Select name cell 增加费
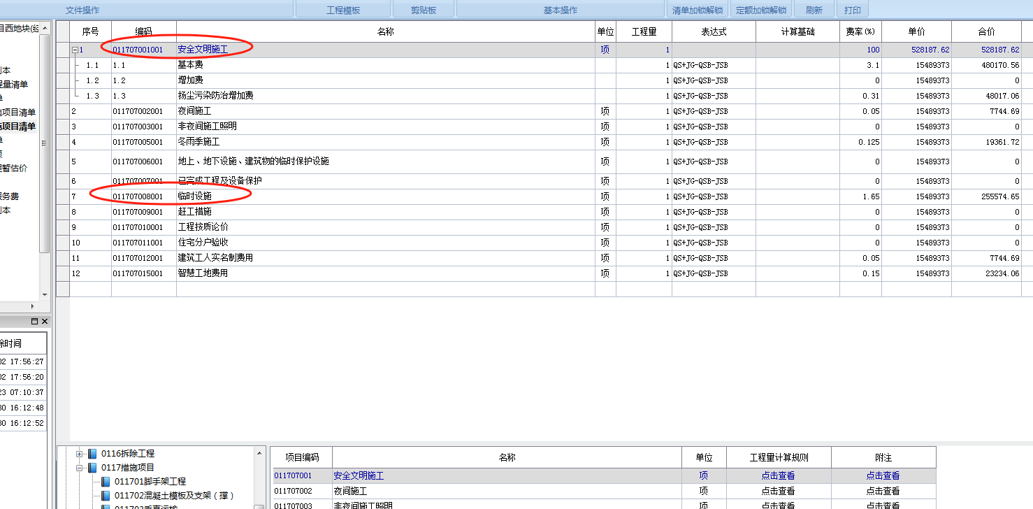The image size is (1033, 509). coord(385,80)
